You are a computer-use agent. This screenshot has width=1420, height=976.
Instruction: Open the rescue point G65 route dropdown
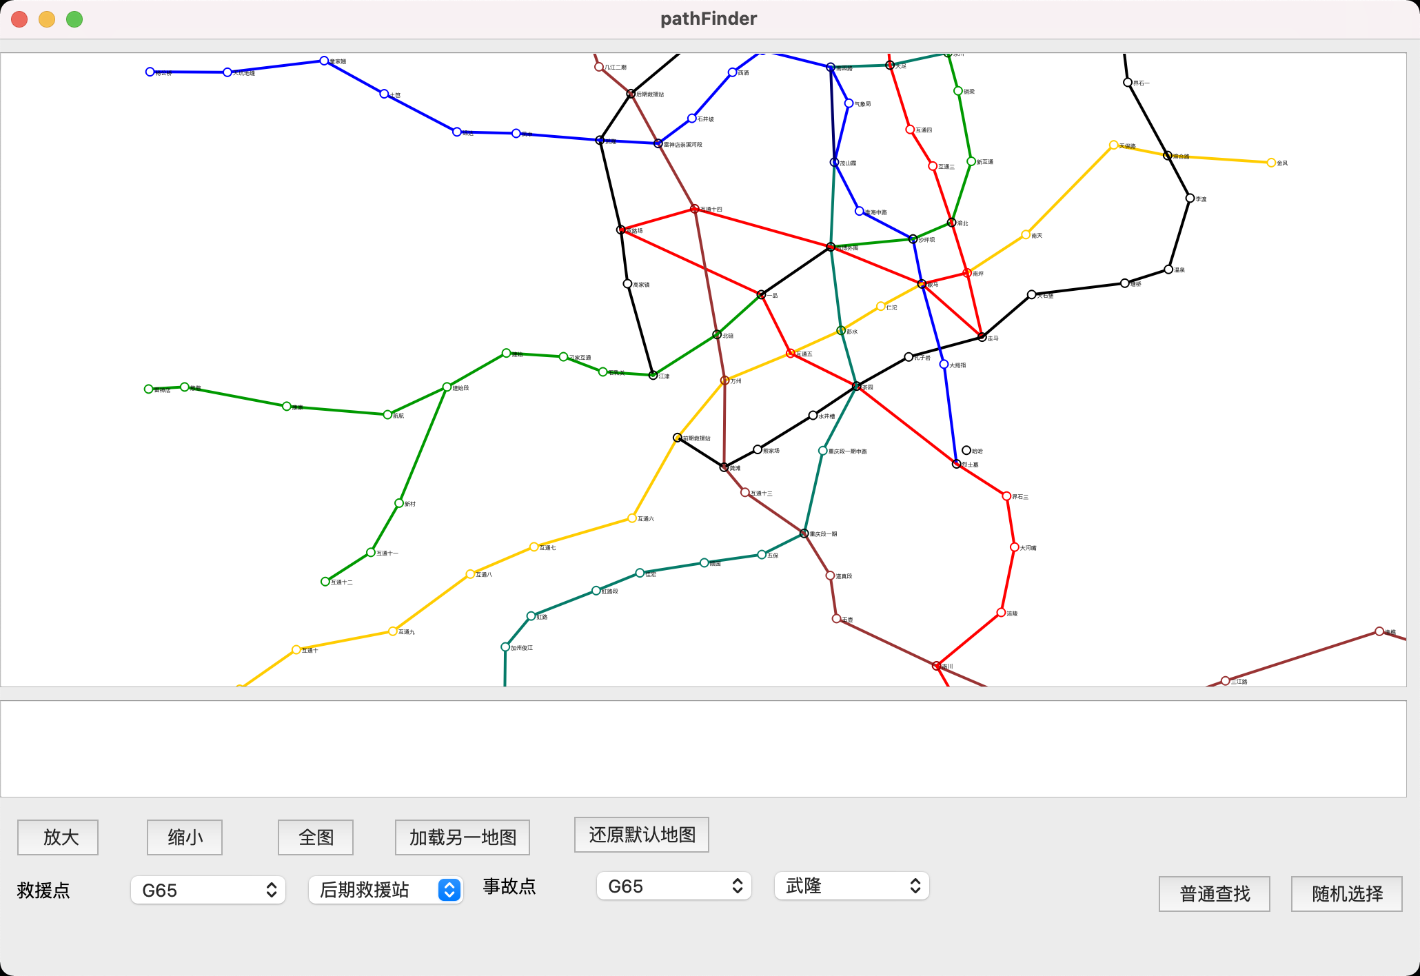[208, 891]
